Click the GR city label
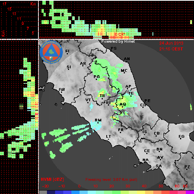The height and width of the screenshot is (194, 194). (x=62, y=90)
